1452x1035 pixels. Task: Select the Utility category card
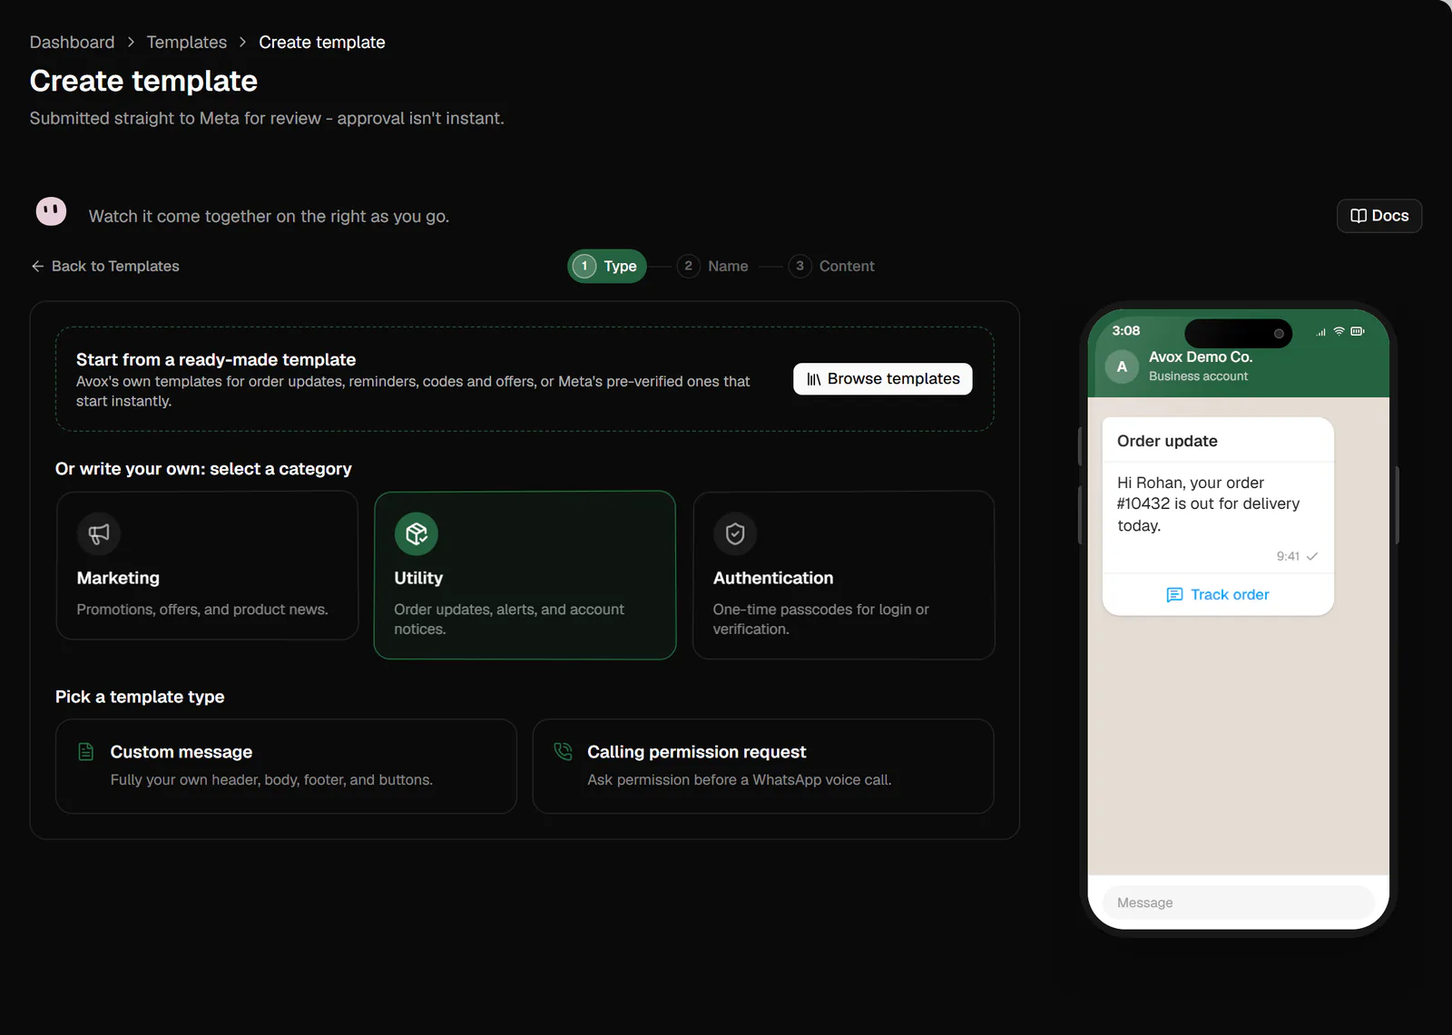point(525,575)
